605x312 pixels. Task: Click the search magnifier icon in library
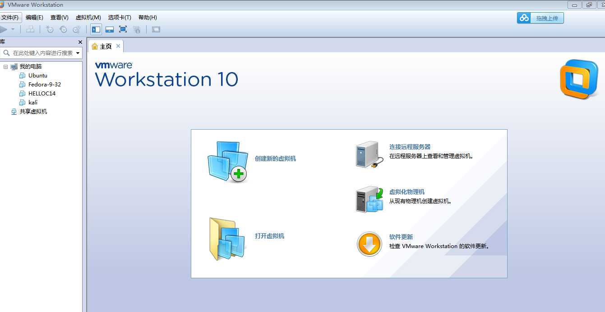pos(6,53)
